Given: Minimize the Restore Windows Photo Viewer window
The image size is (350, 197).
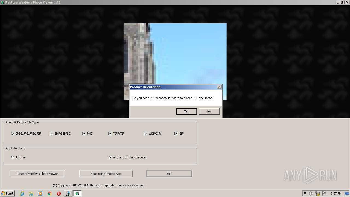Looking at the screenshot, I should [x=338, y=2].
